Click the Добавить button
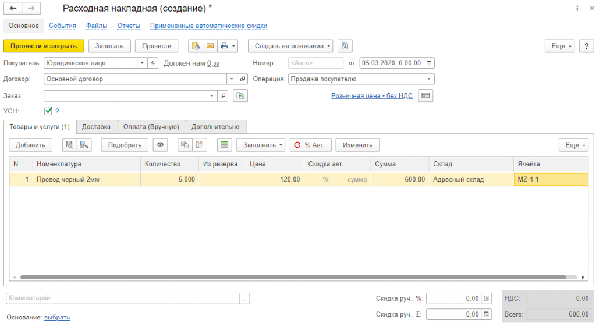Viewport: 596px width, 327px height. (30, 145)
